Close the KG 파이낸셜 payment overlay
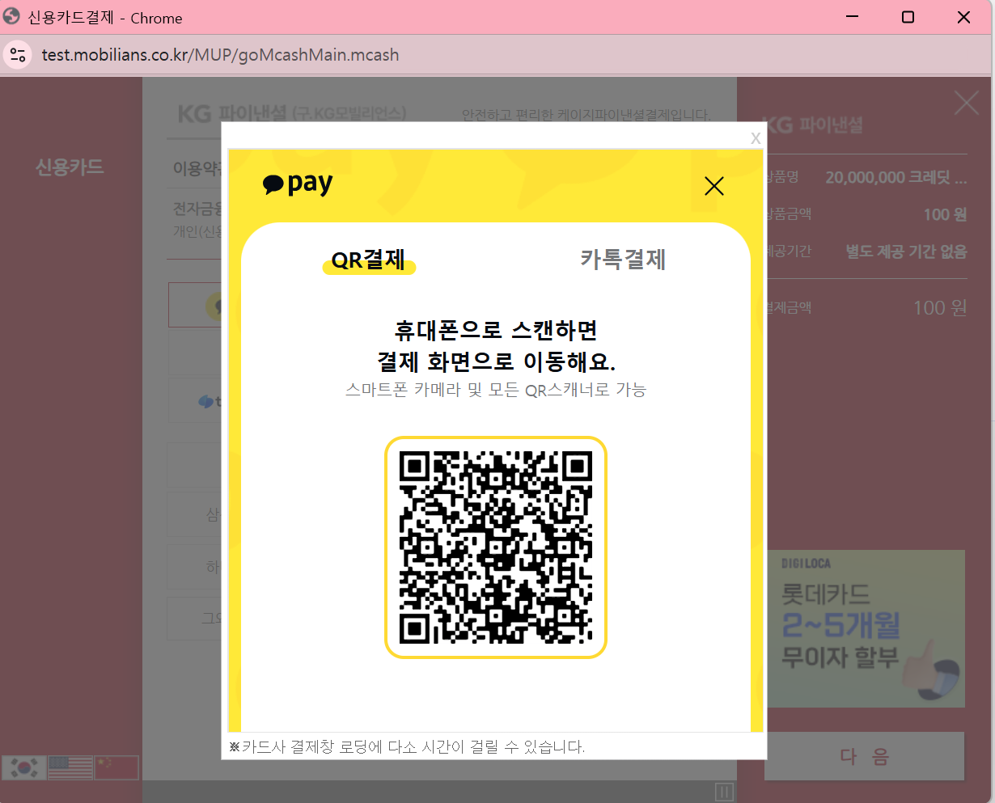 pos(967,103)
